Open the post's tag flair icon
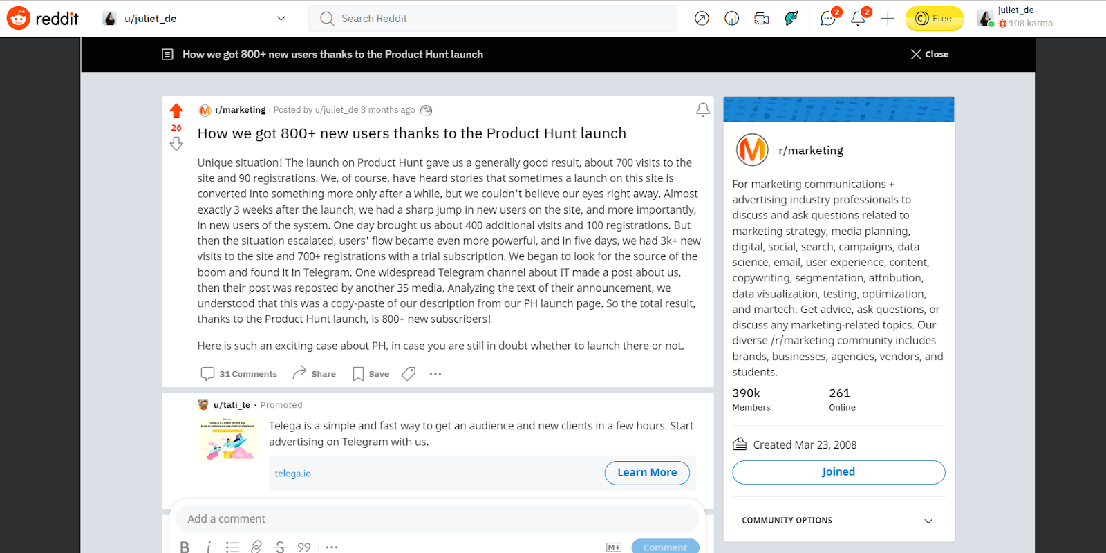This screenshot has width=1106, height=553. [x=409, y=374]
